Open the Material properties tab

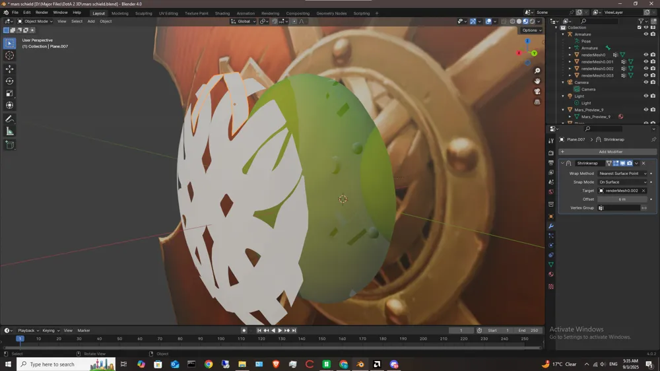(x=551, y=274)
